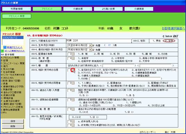This screenshot has height=134, width=186.
Task: Click the first AA-7 職歴 text field
Action: 119,65
